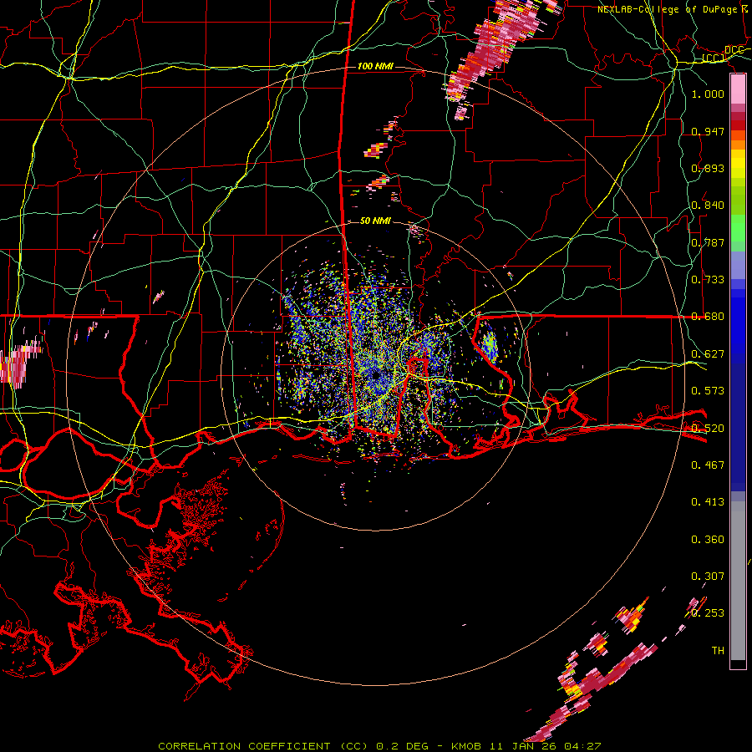Click the 0.680 scale value

click(708, 317)
